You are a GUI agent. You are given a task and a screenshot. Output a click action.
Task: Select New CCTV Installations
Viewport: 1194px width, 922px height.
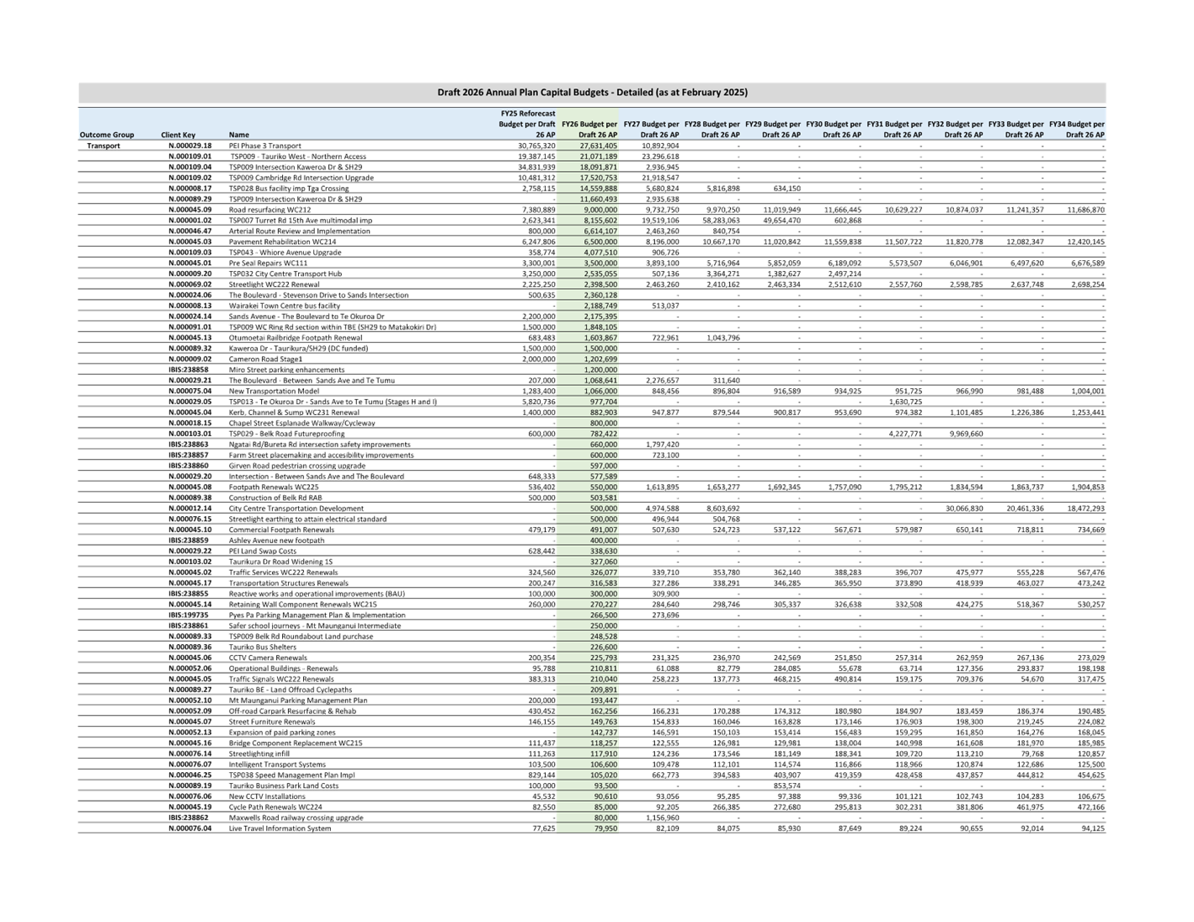point(267,797)
